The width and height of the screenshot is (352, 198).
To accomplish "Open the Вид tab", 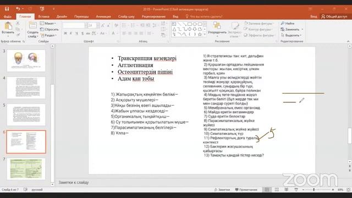I will click(175, 16).
